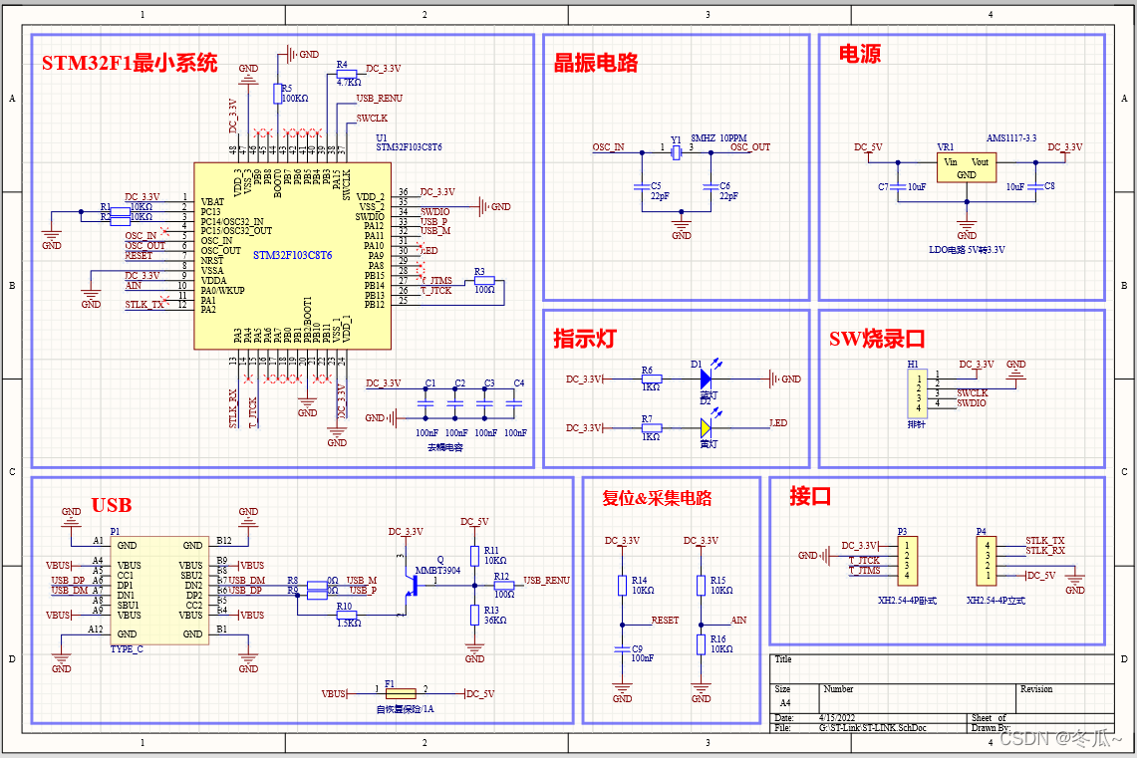Select resistor R12 beside USB_RENU
1137x758 pixels.
(504, 586)
